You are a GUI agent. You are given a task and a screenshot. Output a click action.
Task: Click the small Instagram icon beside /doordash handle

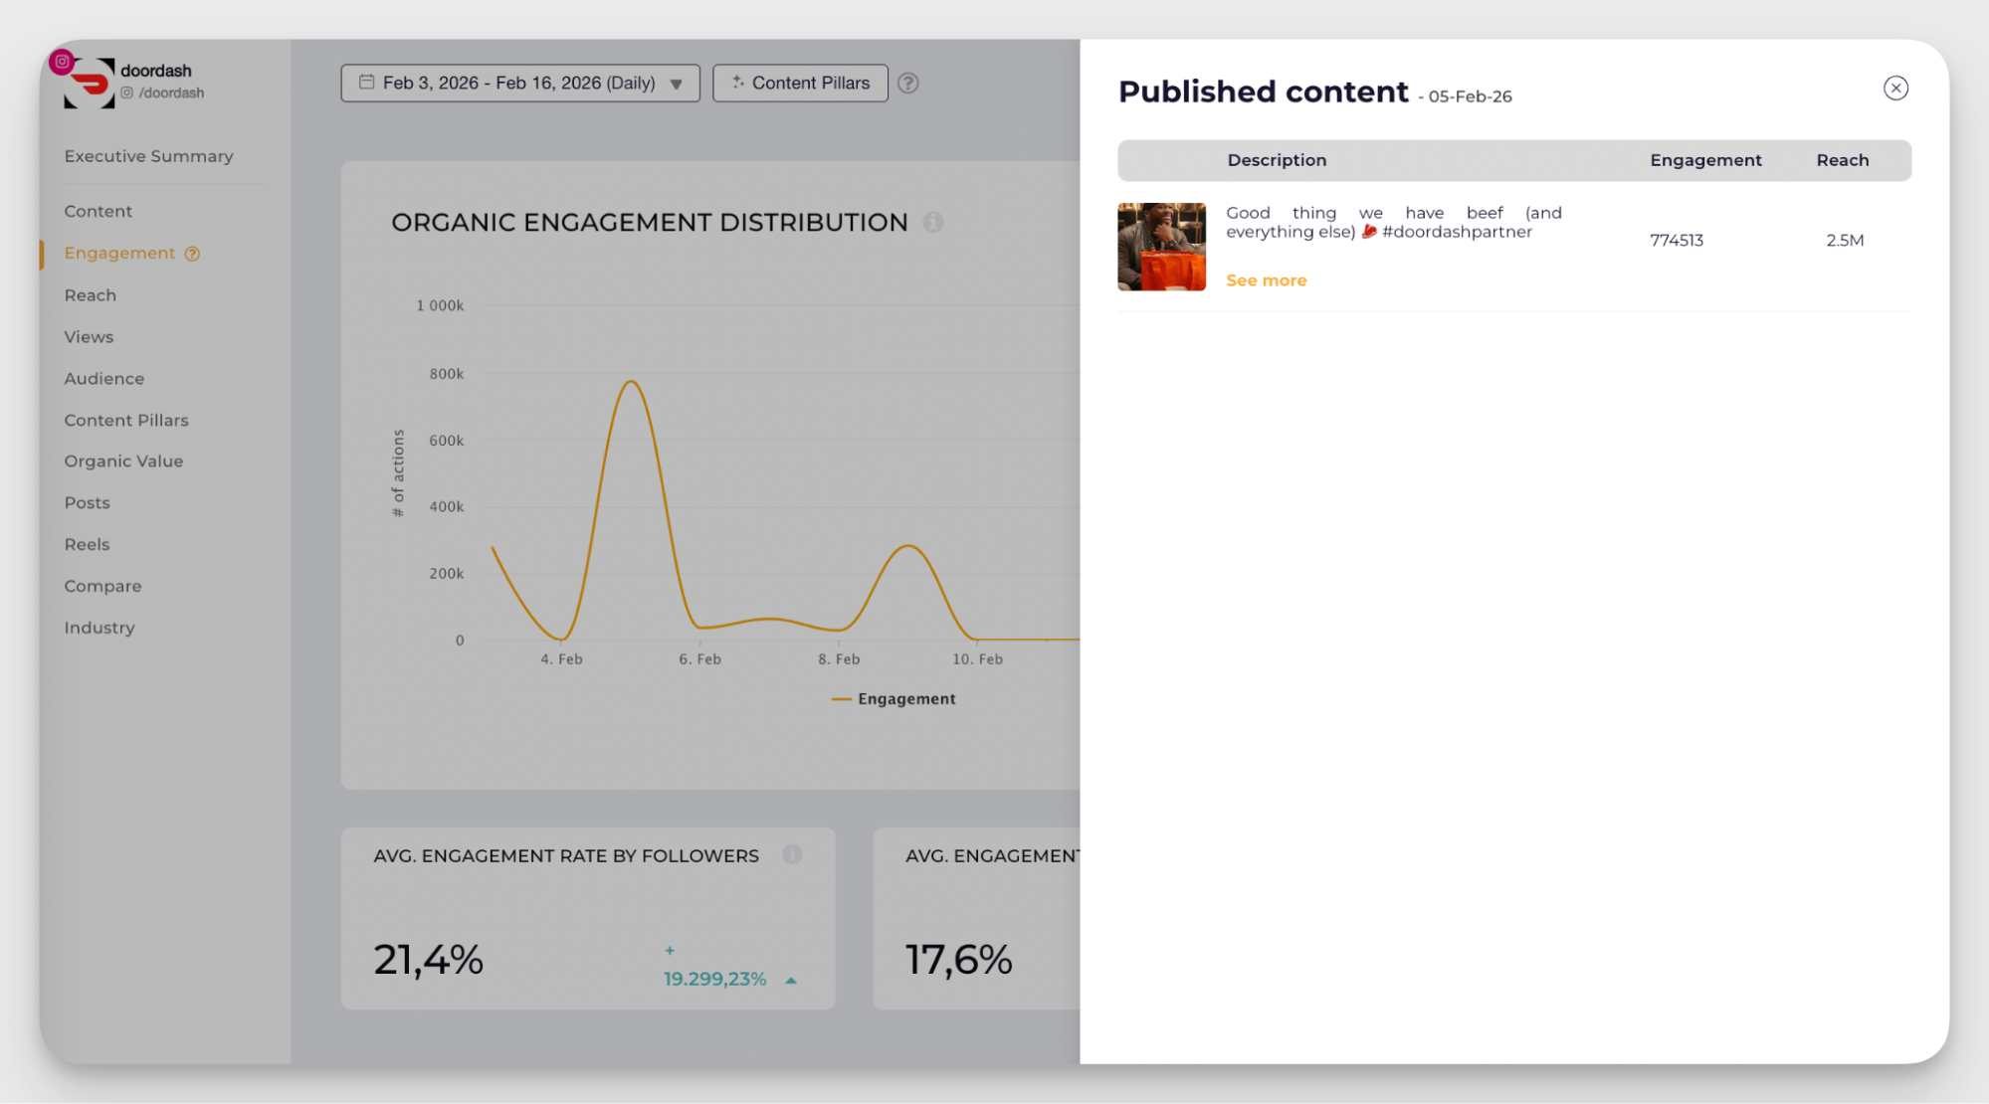[127, 92]
